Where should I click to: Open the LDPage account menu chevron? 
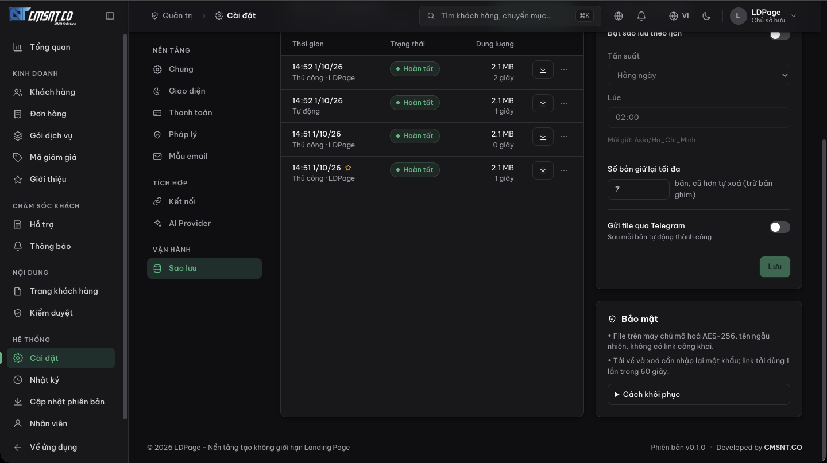pyautogui.click(x=794, y=16)
